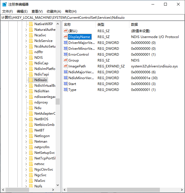Open the 文件(F) menu
Viewport: 185px width, 193px height.
[x=8, y=11]
